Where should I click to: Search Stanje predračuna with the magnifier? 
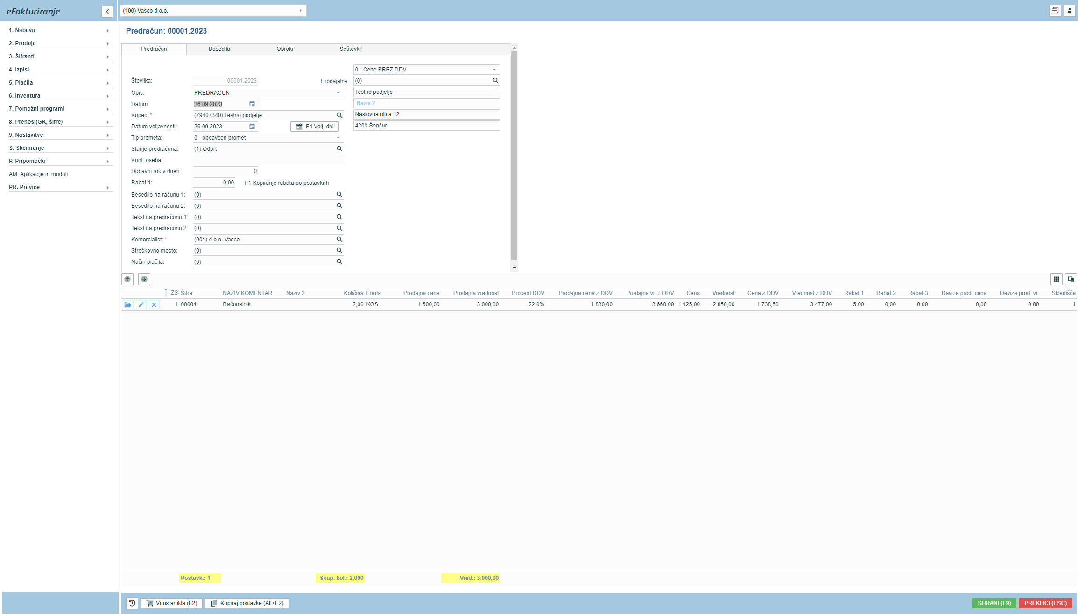point(339,149)
